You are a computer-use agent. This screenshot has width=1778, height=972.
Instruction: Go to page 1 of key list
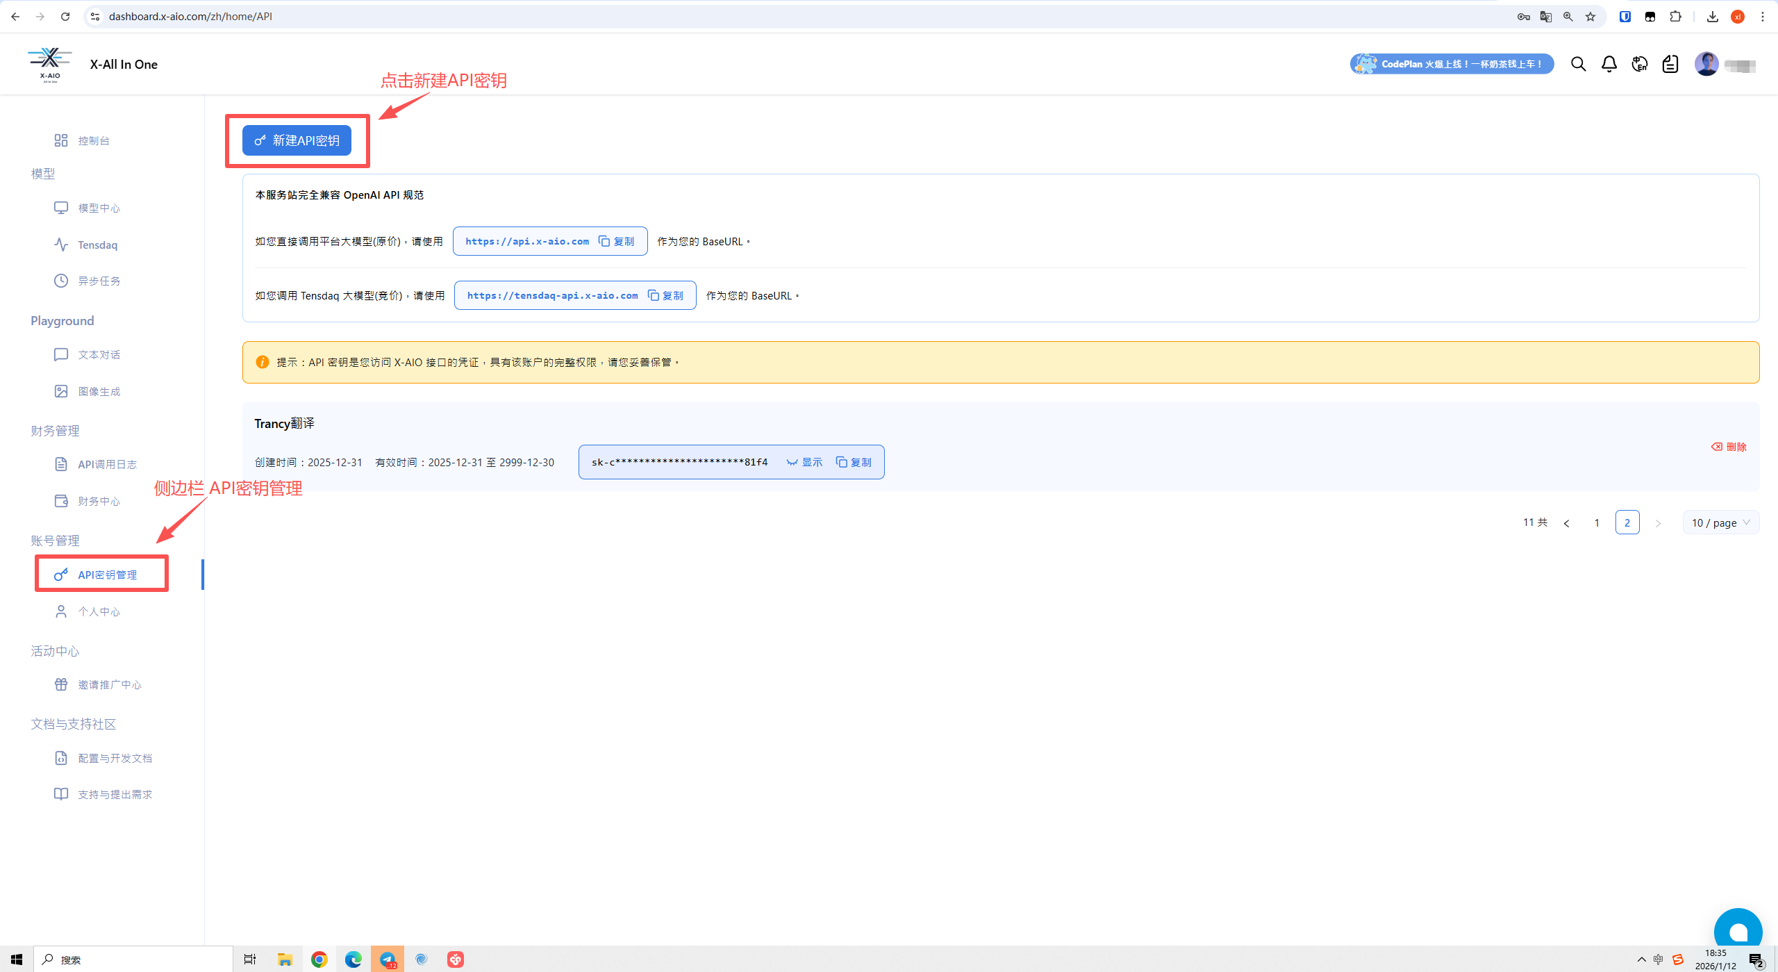coord(1597,522)
